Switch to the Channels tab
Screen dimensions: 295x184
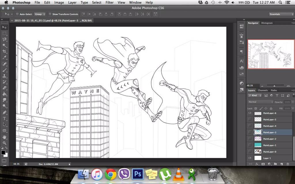(x=263, y=90)
